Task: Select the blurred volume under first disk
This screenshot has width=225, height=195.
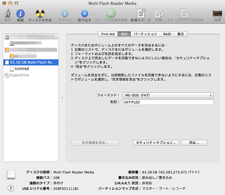Action: (31, 43)
